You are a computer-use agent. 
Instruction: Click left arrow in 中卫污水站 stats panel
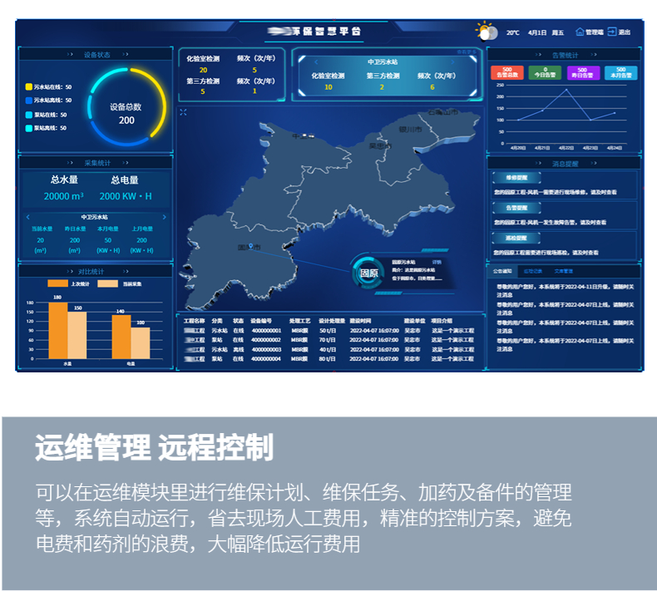(x=27, y=216)
